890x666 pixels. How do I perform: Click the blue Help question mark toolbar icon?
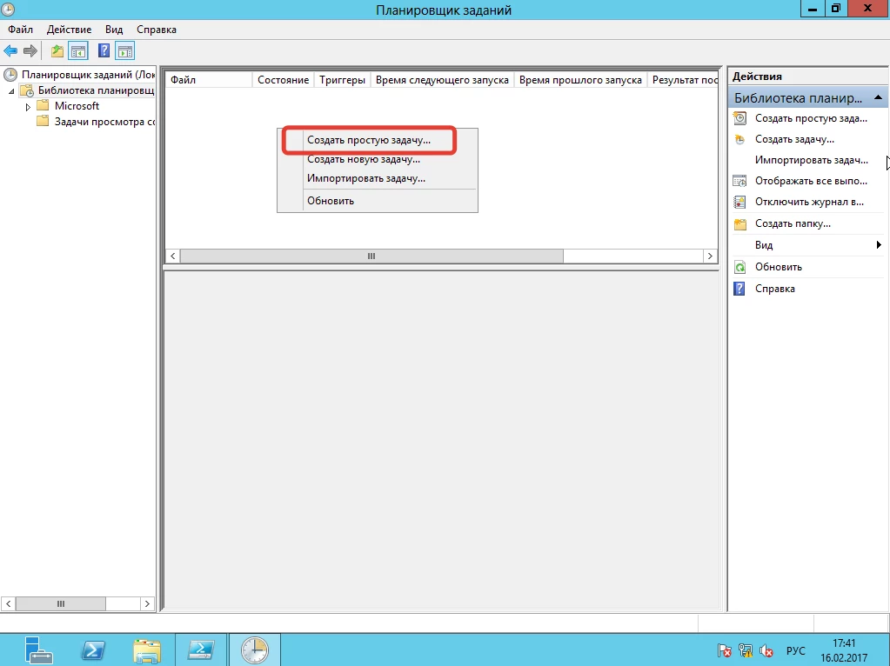click(x=104, y=51)
